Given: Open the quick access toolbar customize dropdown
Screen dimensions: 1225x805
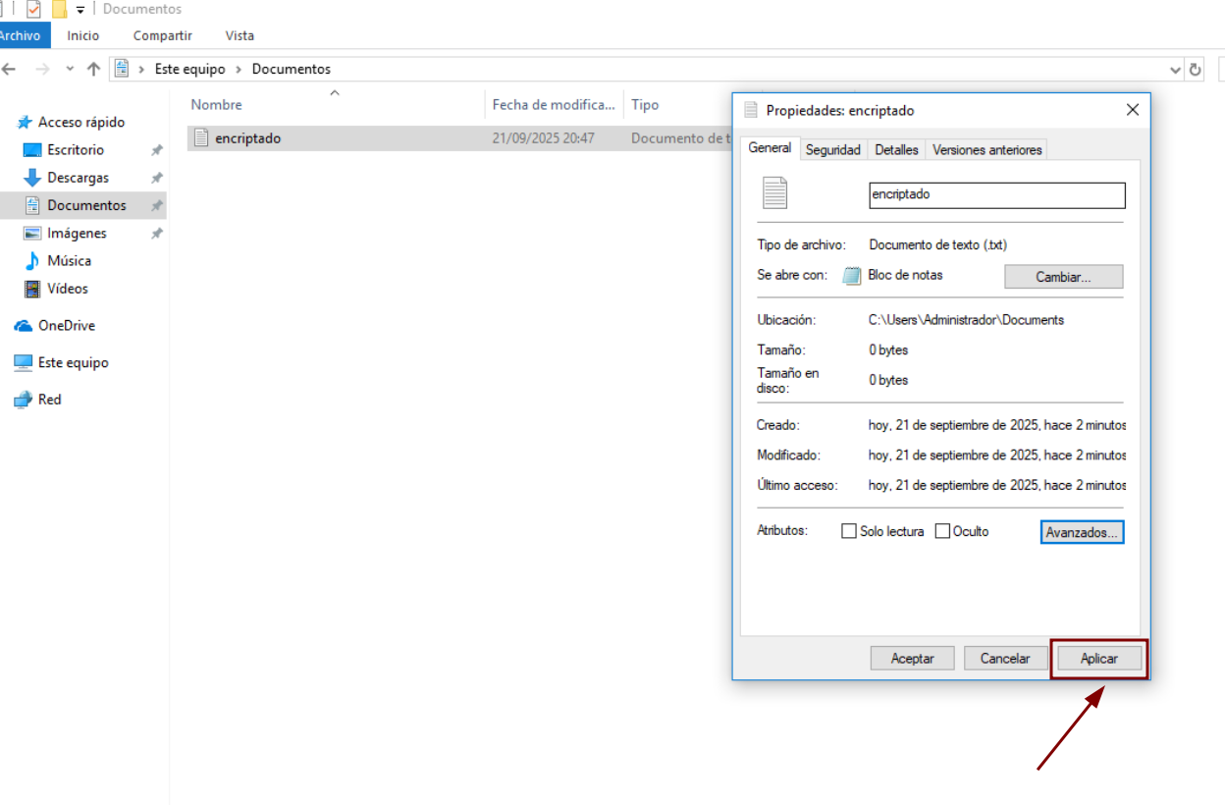Looking at the screenshot, I should pos(80,10).
